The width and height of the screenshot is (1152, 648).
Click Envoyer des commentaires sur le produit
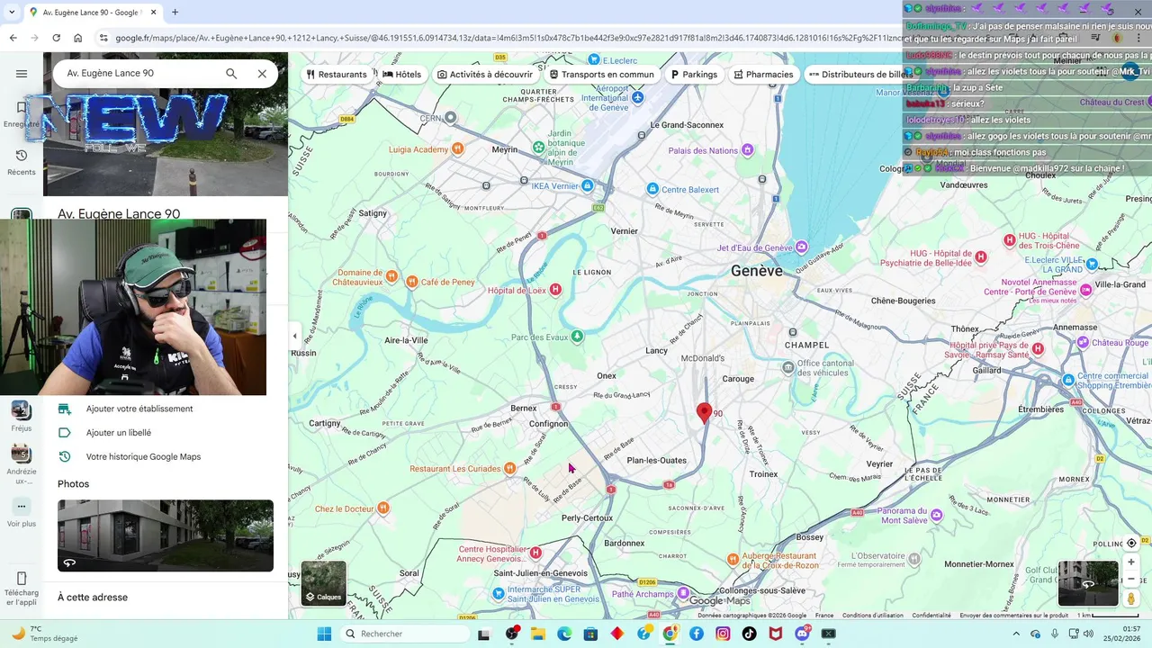coord(1013,616)
